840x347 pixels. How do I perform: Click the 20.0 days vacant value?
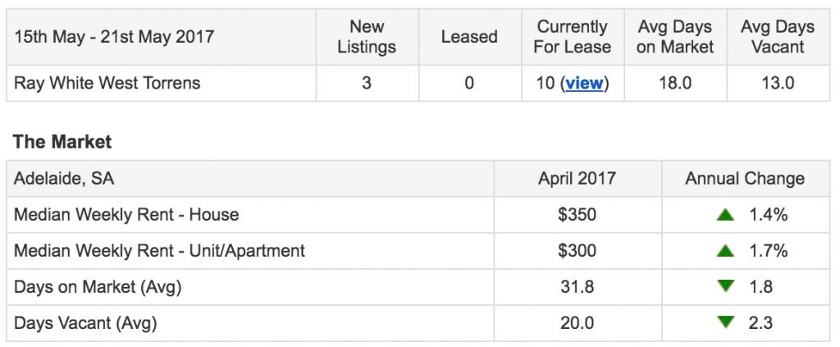pos(577,323)
